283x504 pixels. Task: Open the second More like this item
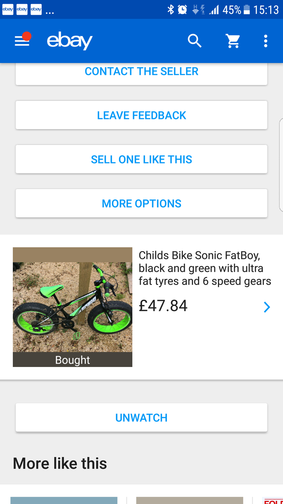pyautogui.click(x=190, y=500)
